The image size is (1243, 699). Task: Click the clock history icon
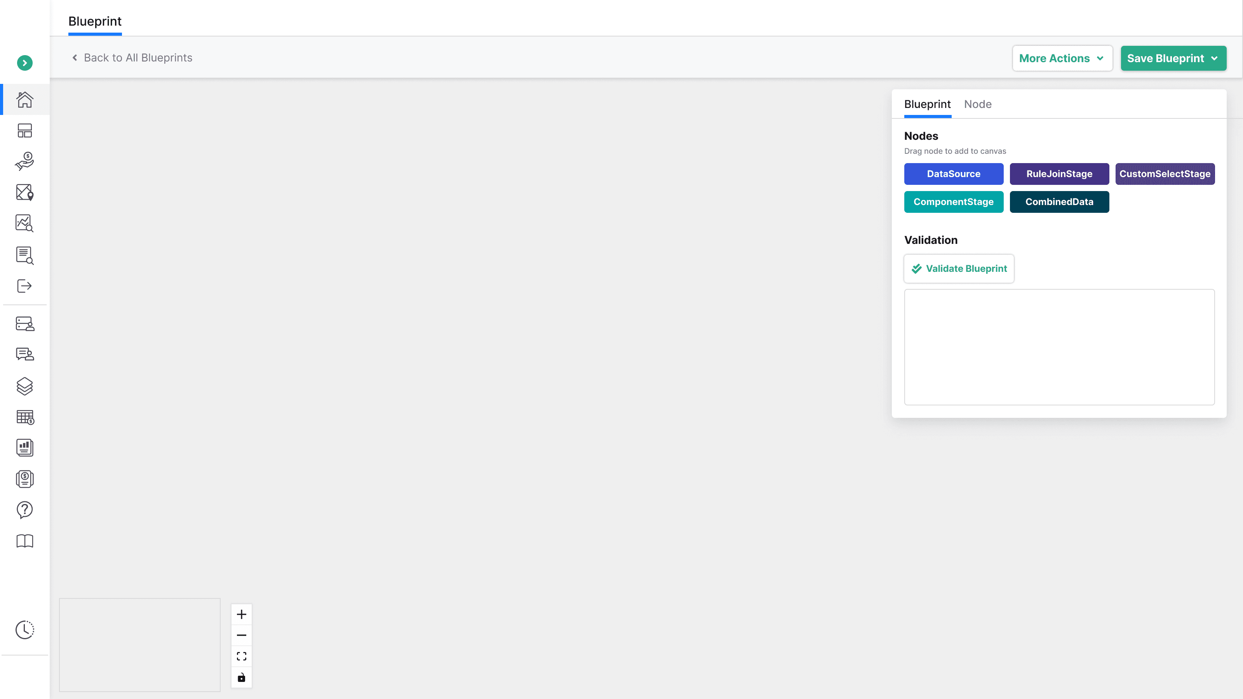pyautogui.click(x=24, y=629)
